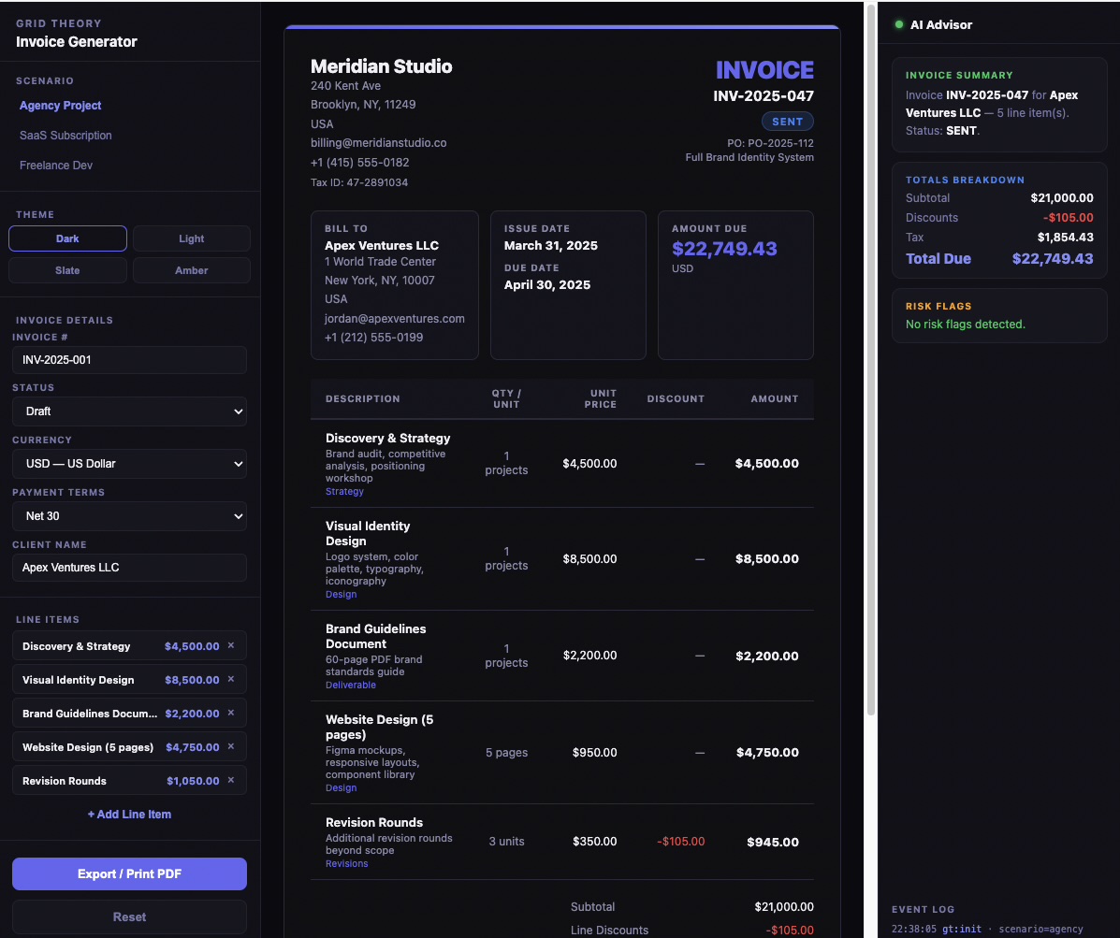1120x938 pixels.
Task: Click the green AI Advisor status indicator
Action: 898,24
